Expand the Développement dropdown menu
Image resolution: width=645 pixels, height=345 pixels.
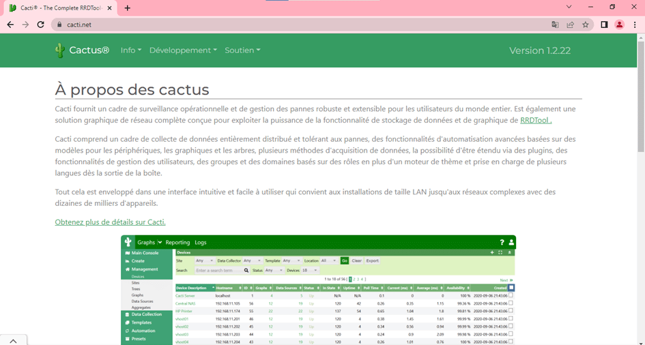(x=183, y=50)
